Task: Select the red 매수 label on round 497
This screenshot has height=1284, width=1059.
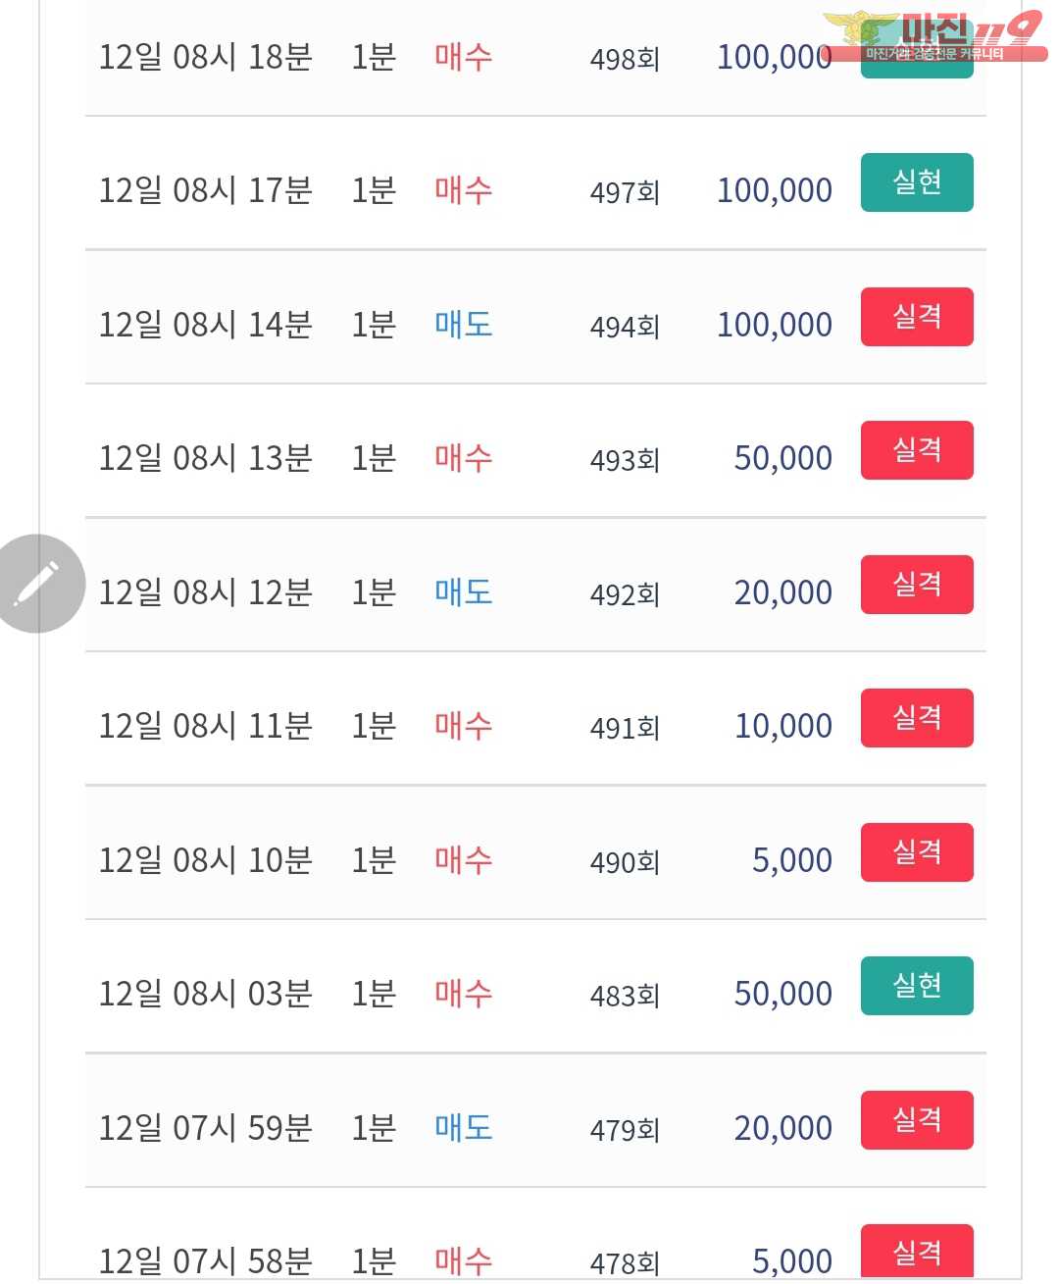Action: [463, 190]
